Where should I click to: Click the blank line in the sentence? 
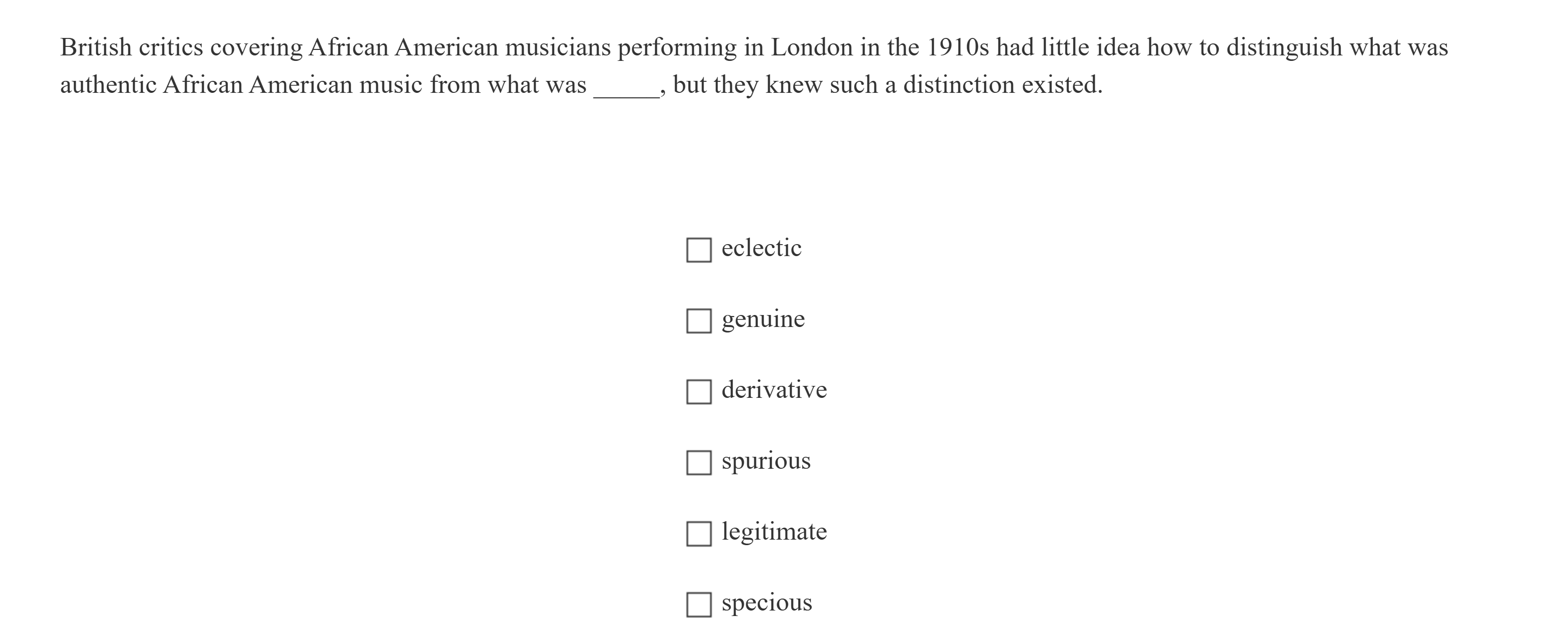point(626,91)
